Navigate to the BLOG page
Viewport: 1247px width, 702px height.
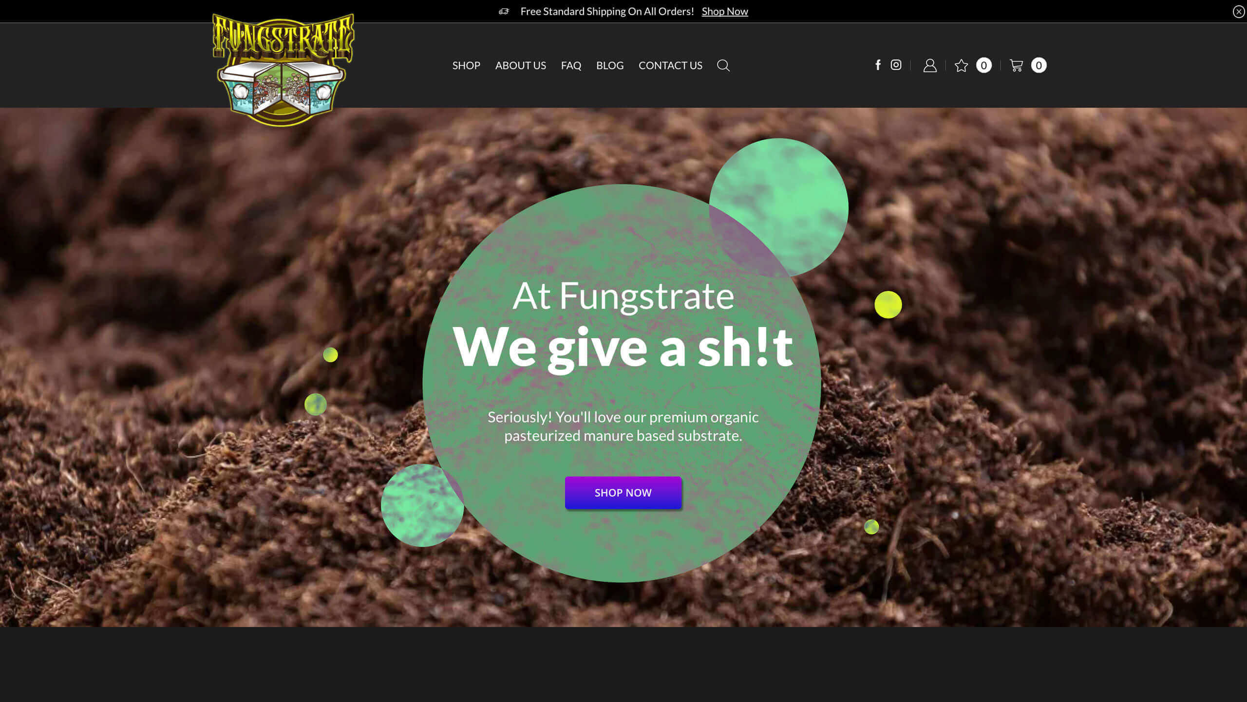(x=609, y=65)
